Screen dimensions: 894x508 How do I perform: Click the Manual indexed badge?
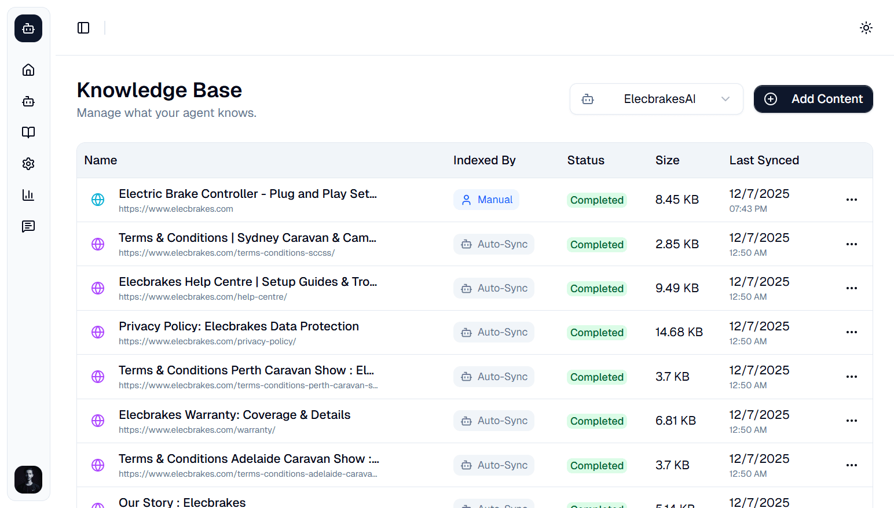[486, 199]
